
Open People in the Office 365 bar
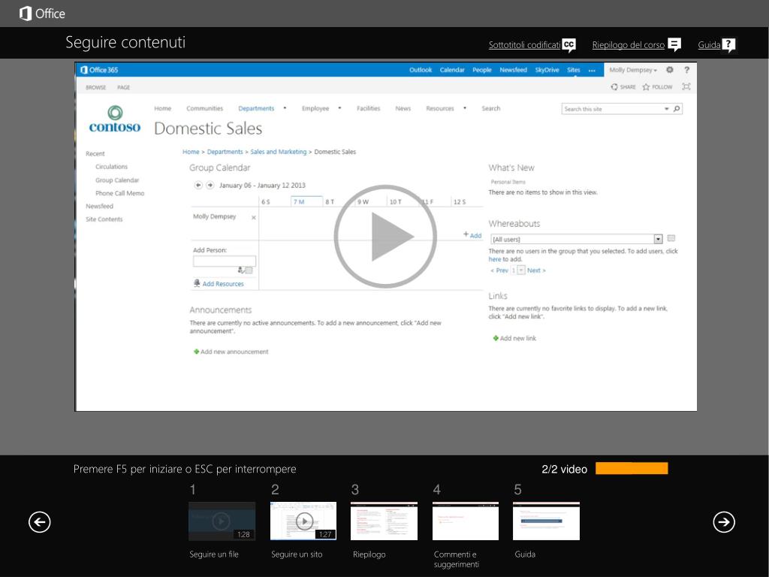tap(482, 70)
